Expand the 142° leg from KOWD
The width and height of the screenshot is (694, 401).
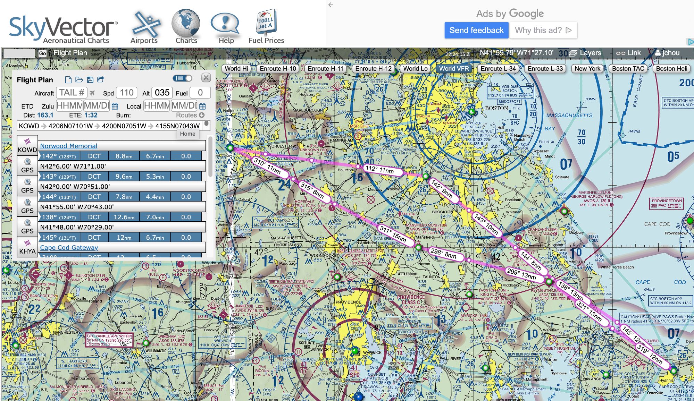point(120,156)
